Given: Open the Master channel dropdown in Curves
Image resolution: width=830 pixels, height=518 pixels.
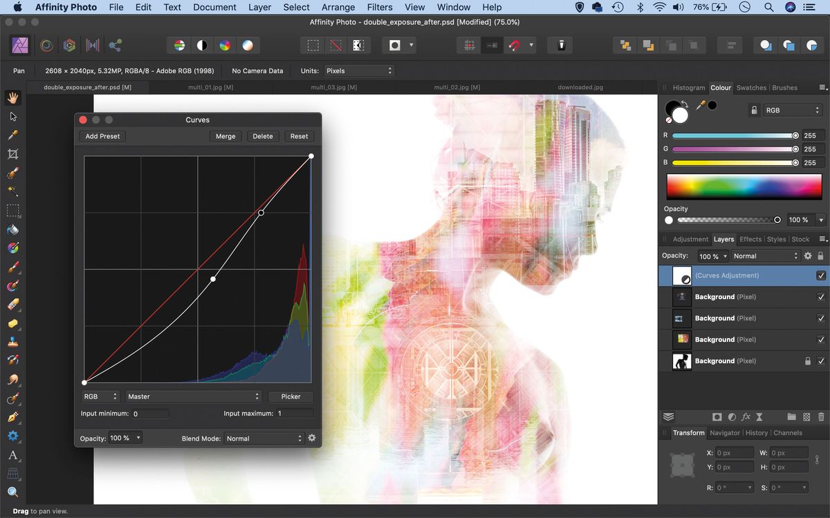Looking at the screenshot, I should click(194, 396).
